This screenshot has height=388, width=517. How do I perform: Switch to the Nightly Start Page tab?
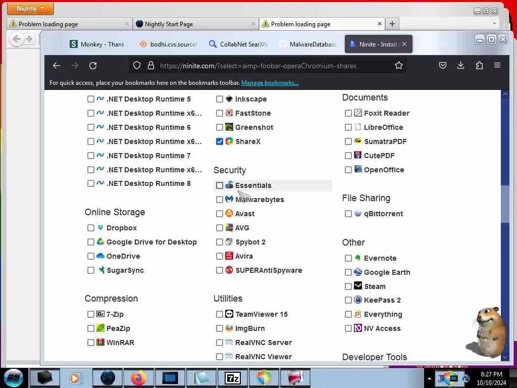(196, 24)
